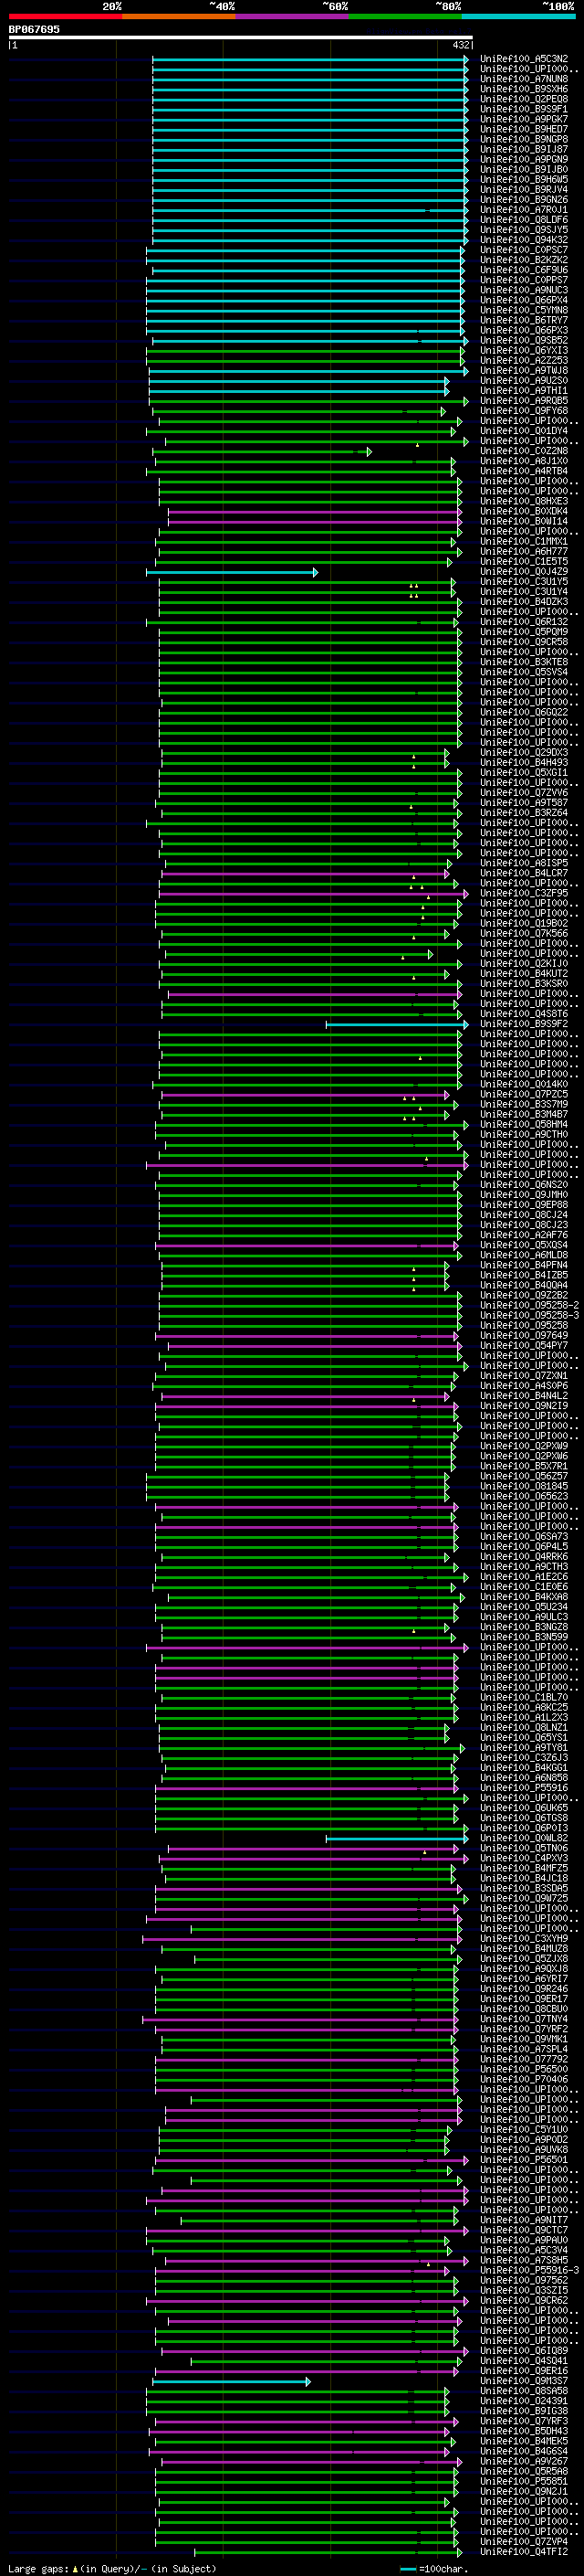Open hit UniRef100_B9SXM6
The image size is (584, 2576).
[x=524, y=89]
